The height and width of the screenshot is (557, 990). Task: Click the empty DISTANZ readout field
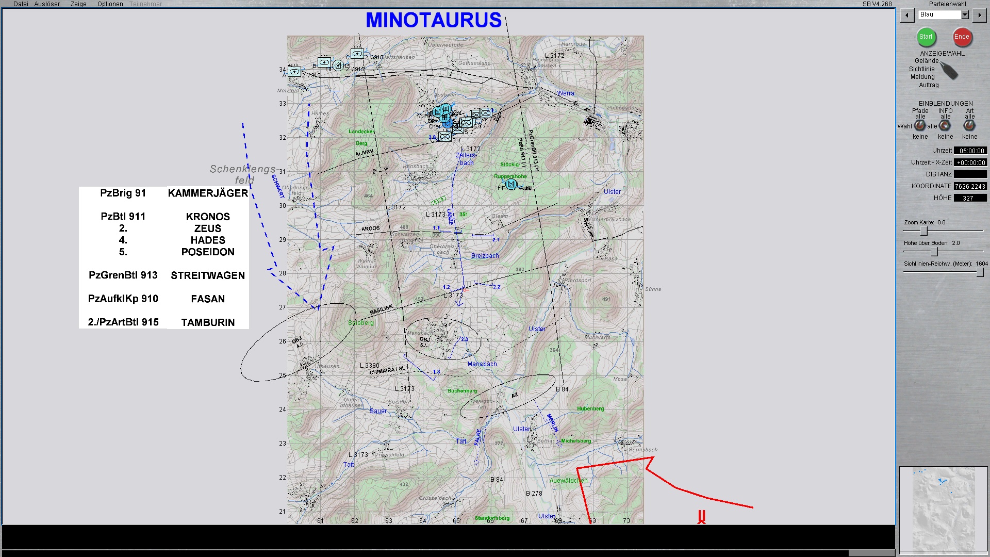(970, 174)
